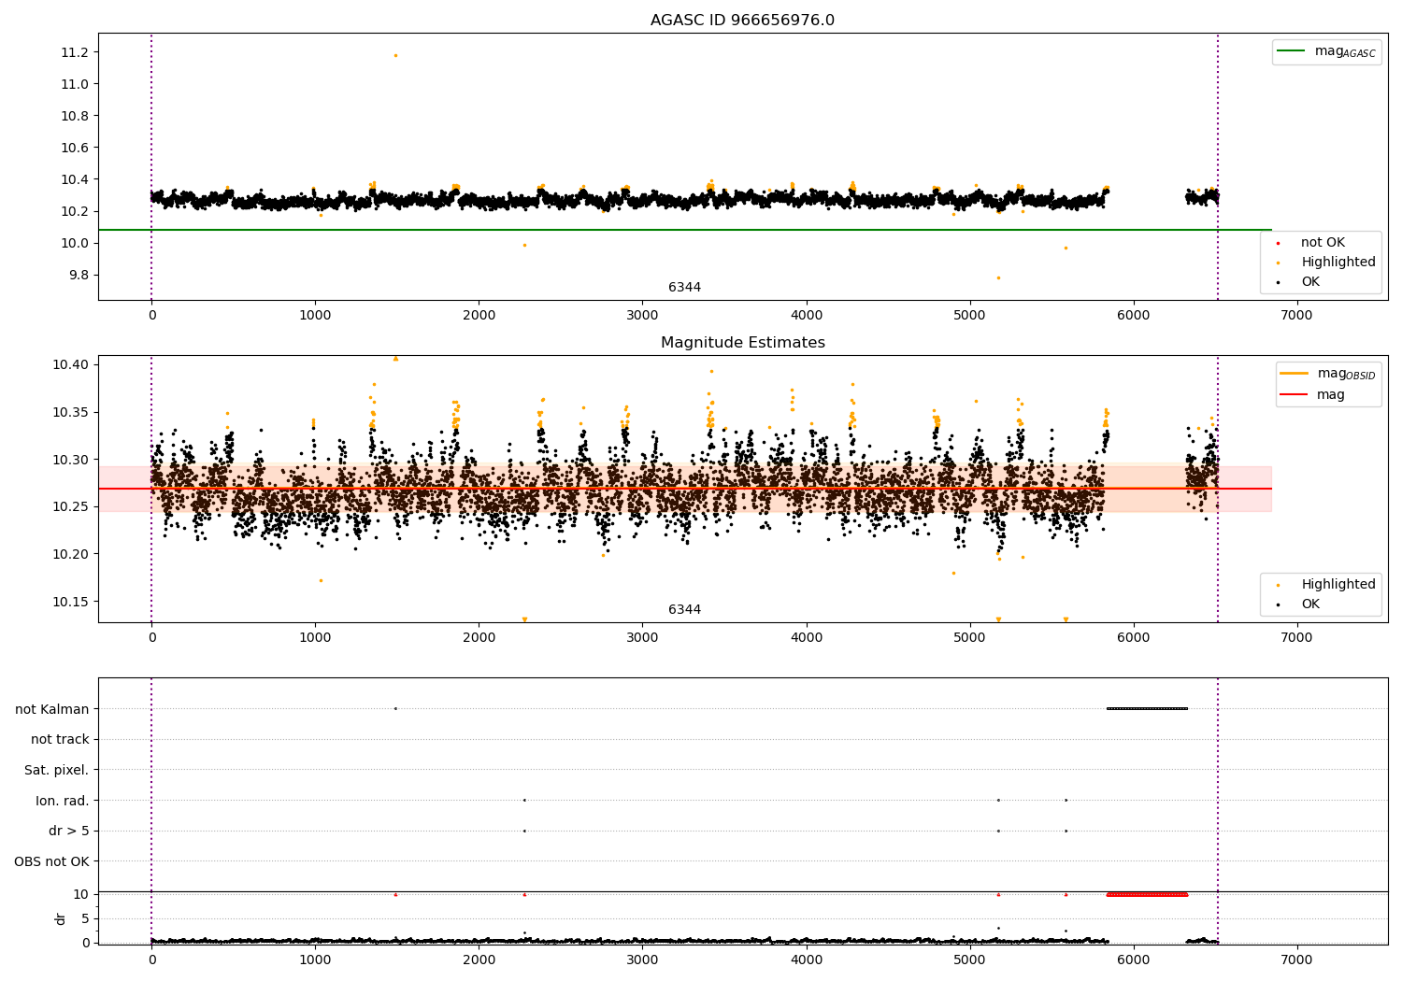The image size is (1402, 981).
Task: Click the mag OBSID legend entry
Action: 1328,374
